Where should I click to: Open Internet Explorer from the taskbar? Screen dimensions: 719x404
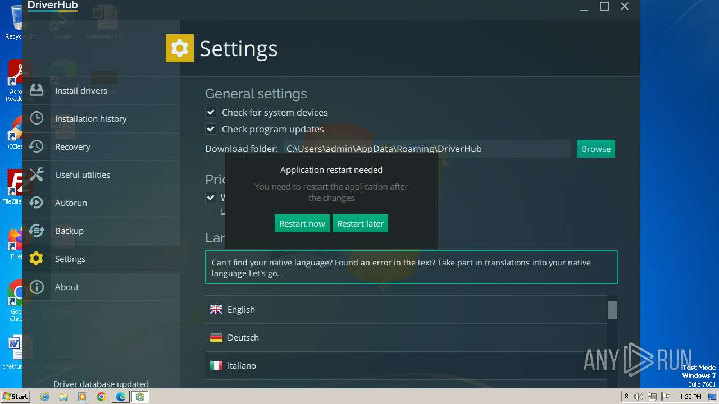click(44, 397)
